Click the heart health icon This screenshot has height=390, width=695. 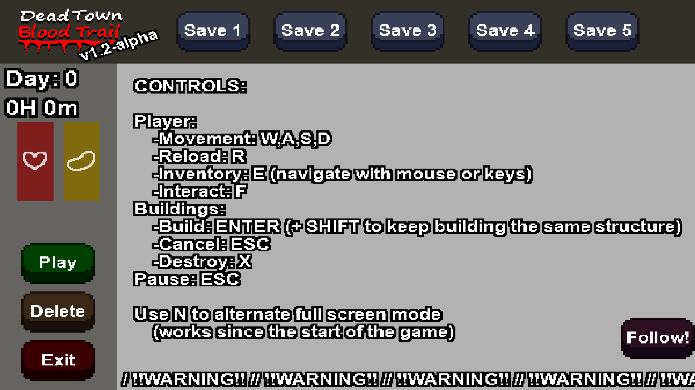click(x=35, y=160)
